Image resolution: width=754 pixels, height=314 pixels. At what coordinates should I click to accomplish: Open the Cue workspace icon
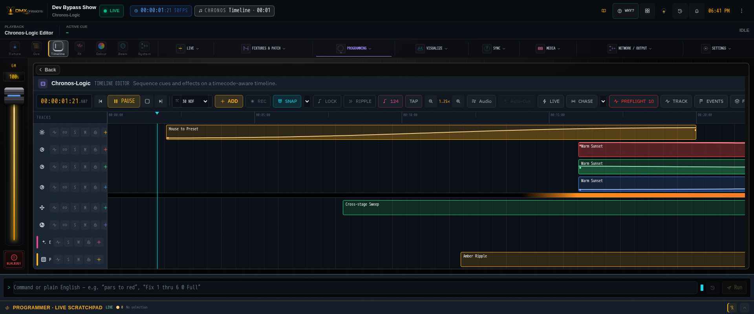[x=37, y=49]
